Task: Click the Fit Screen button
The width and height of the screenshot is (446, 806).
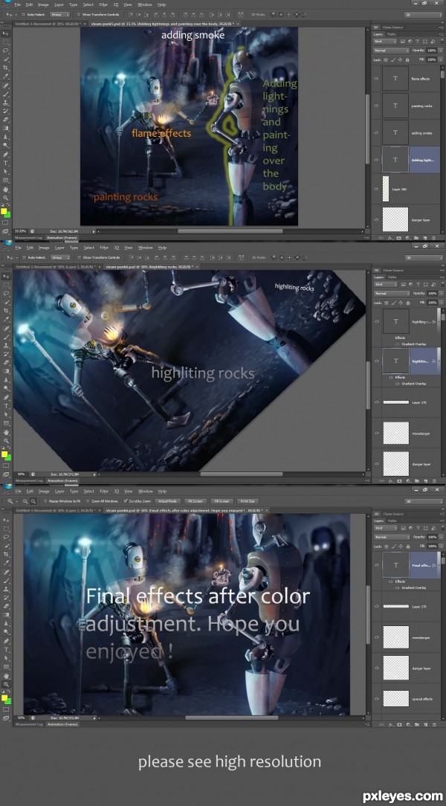Action: coord(195,500)
